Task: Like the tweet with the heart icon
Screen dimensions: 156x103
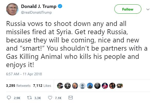Action: tap(50, 98)
